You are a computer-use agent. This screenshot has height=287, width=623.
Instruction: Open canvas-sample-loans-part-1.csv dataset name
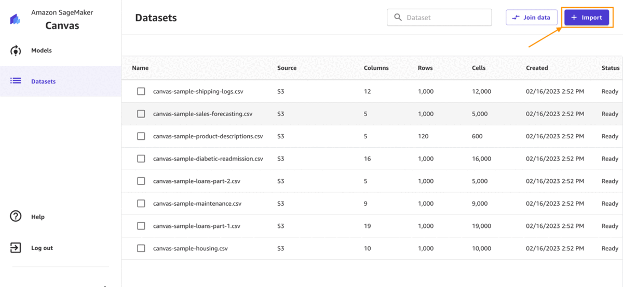tap(197, 226)
